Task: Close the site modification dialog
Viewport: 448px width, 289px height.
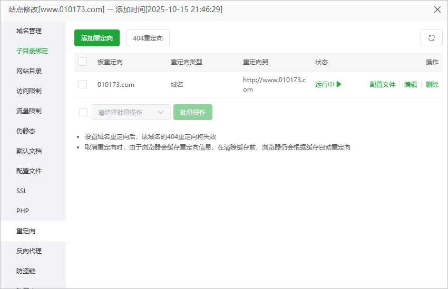Action: click(x=437, y=9)
